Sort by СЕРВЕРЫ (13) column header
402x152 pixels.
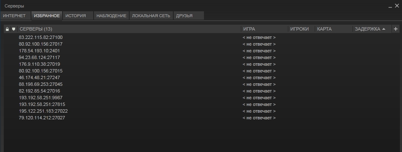[129, 29]
